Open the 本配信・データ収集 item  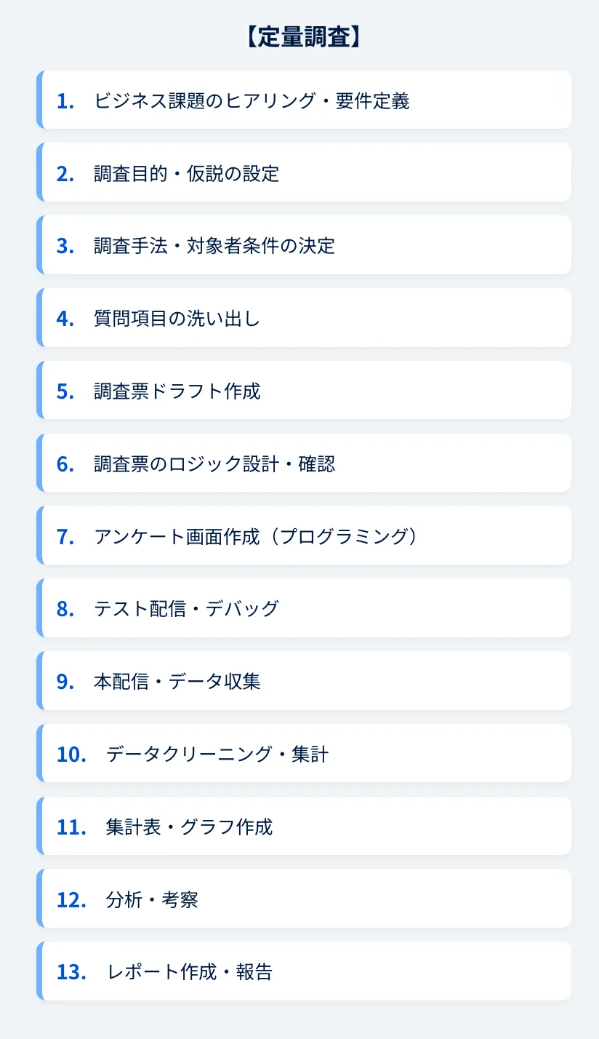pos(177,681)
